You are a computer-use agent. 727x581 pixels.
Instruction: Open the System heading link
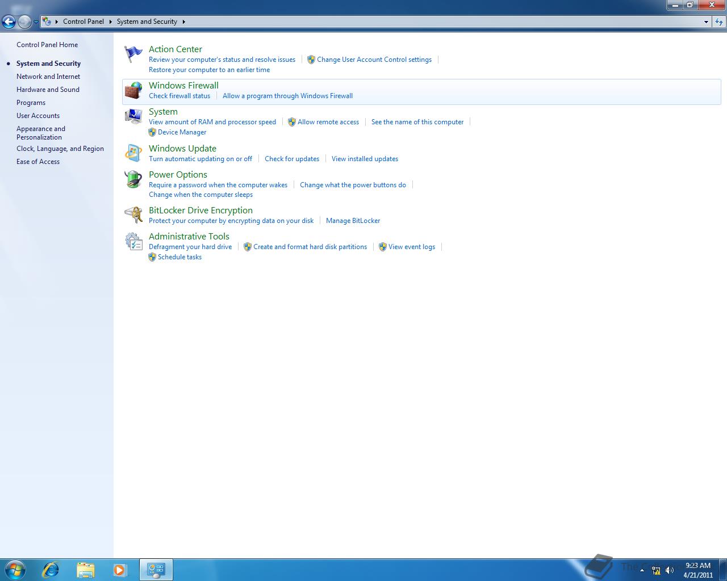coord(163,112)
